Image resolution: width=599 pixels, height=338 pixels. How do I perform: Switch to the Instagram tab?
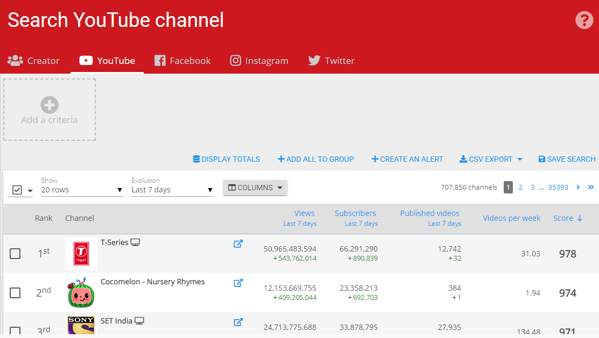[x=259, y=61]
